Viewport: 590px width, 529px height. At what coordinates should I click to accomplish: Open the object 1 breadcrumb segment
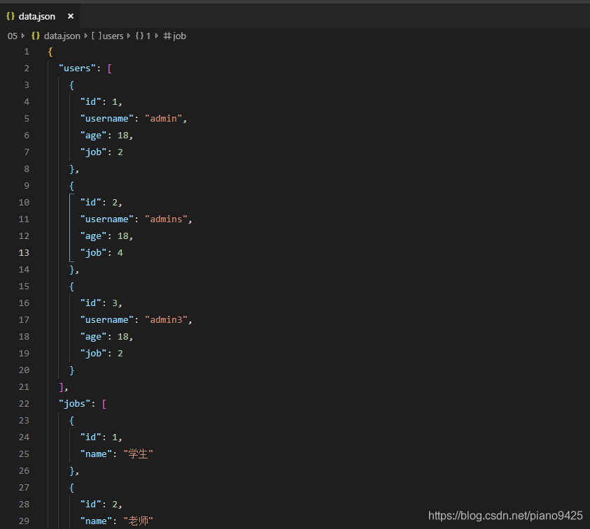(148, 36)
